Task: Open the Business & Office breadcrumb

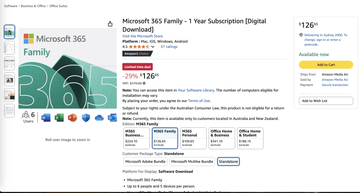Action: coord(33,6)
